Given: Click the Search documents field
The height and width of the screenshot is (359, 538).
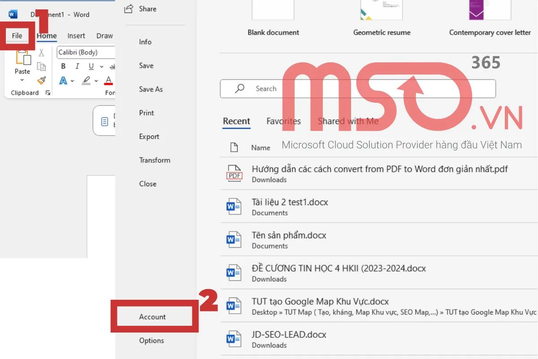Looking at the screenshot, I should point(358,89).
